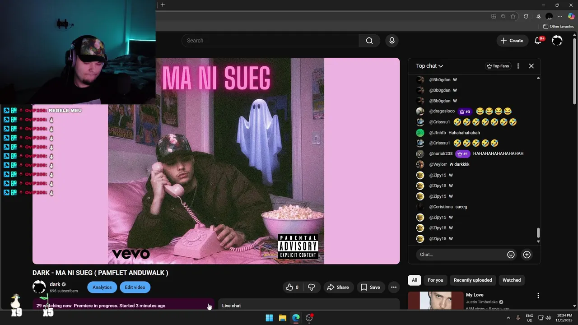578x325 pixels.
Task: Open browser extensions puzzle icon
Action: click(x=526, y=16)
